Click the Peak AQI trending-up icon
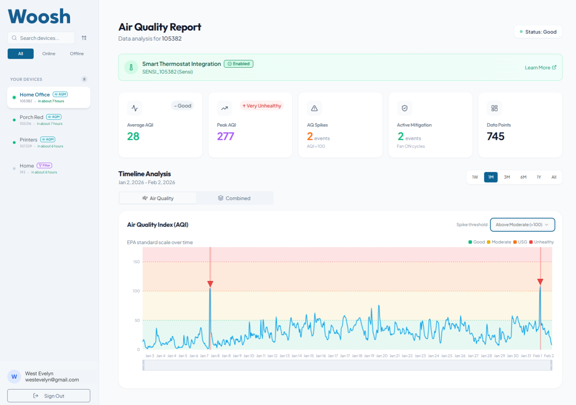576x405 pixels. (x=225, y=108)
